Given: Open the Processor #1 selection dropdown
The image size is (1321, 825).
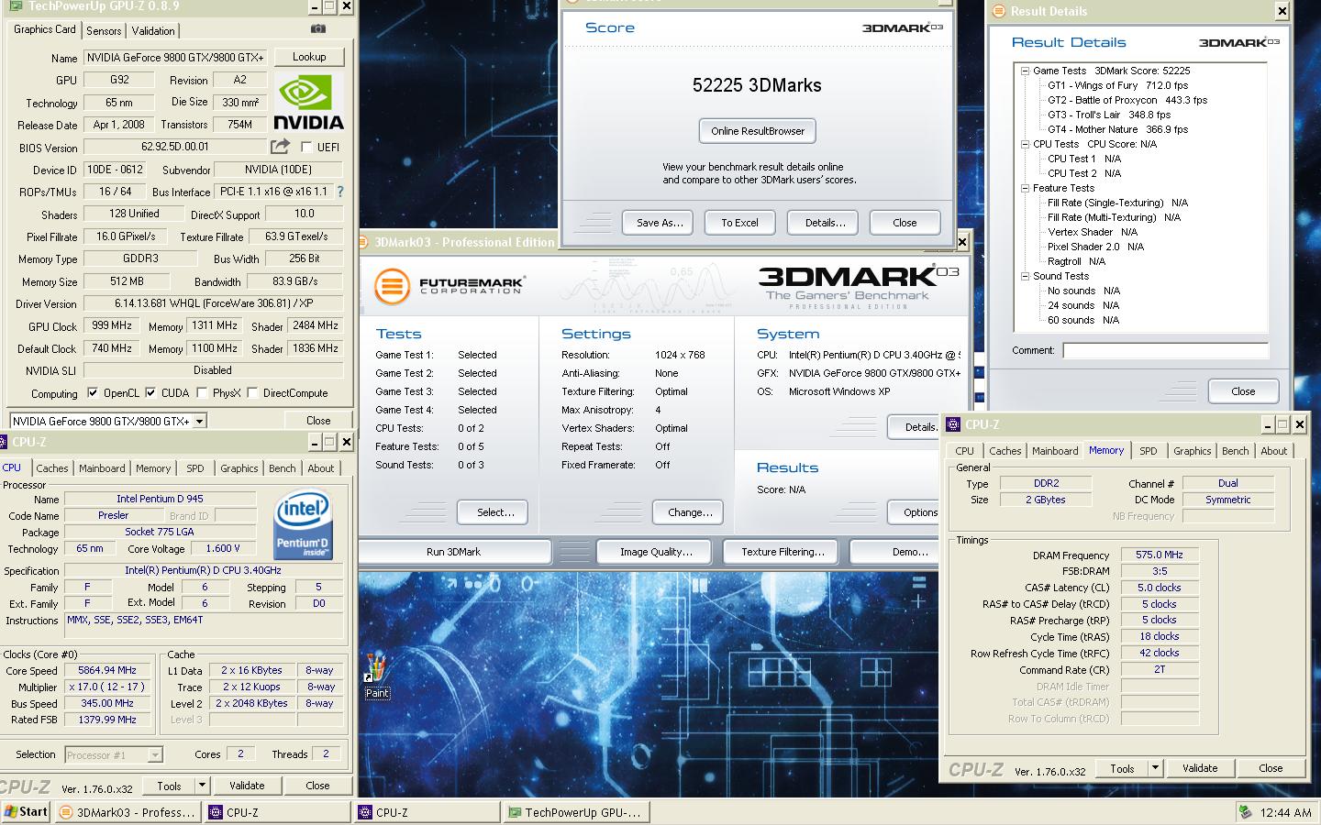Looking at the screenshot, I should 155,754.
